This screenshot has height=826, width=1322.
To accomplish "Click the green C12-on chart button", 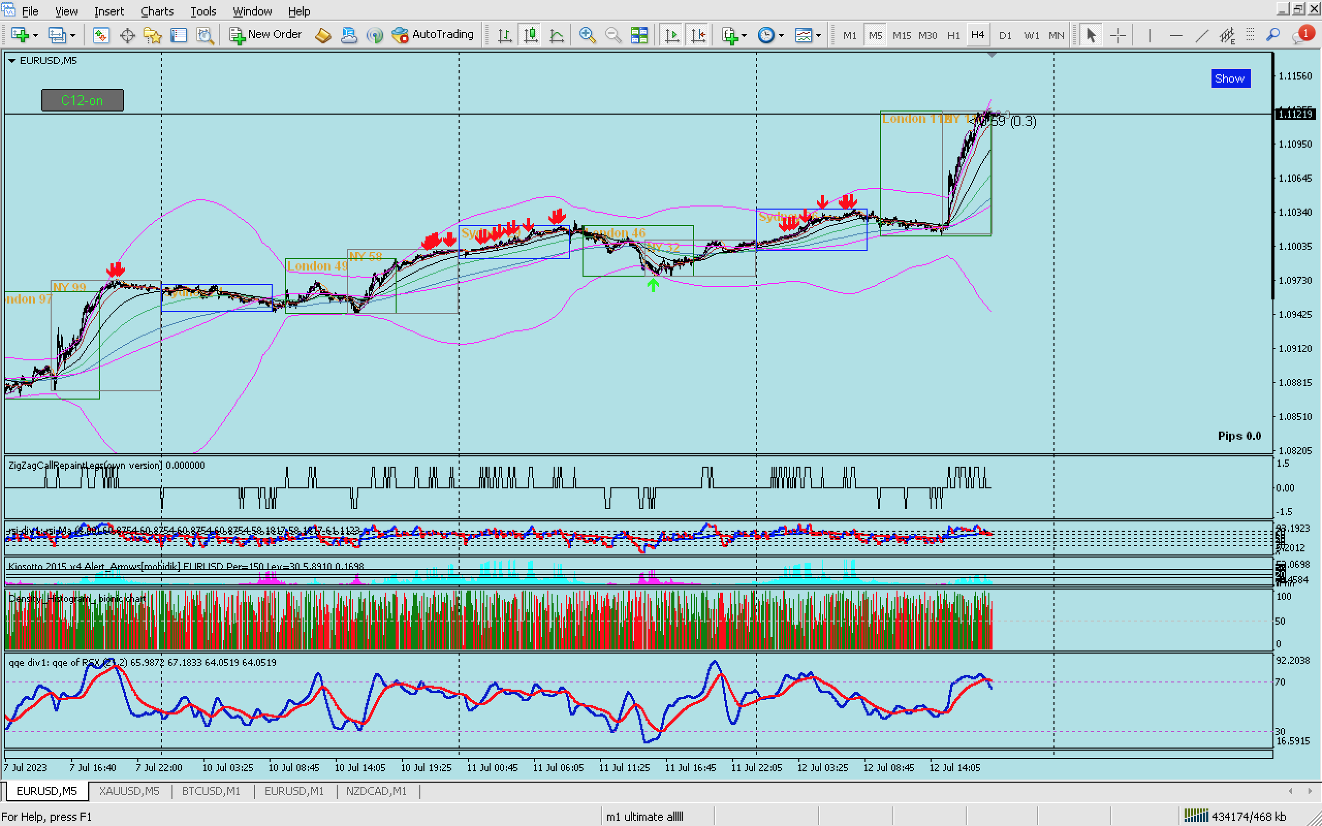I will (83, 101).
